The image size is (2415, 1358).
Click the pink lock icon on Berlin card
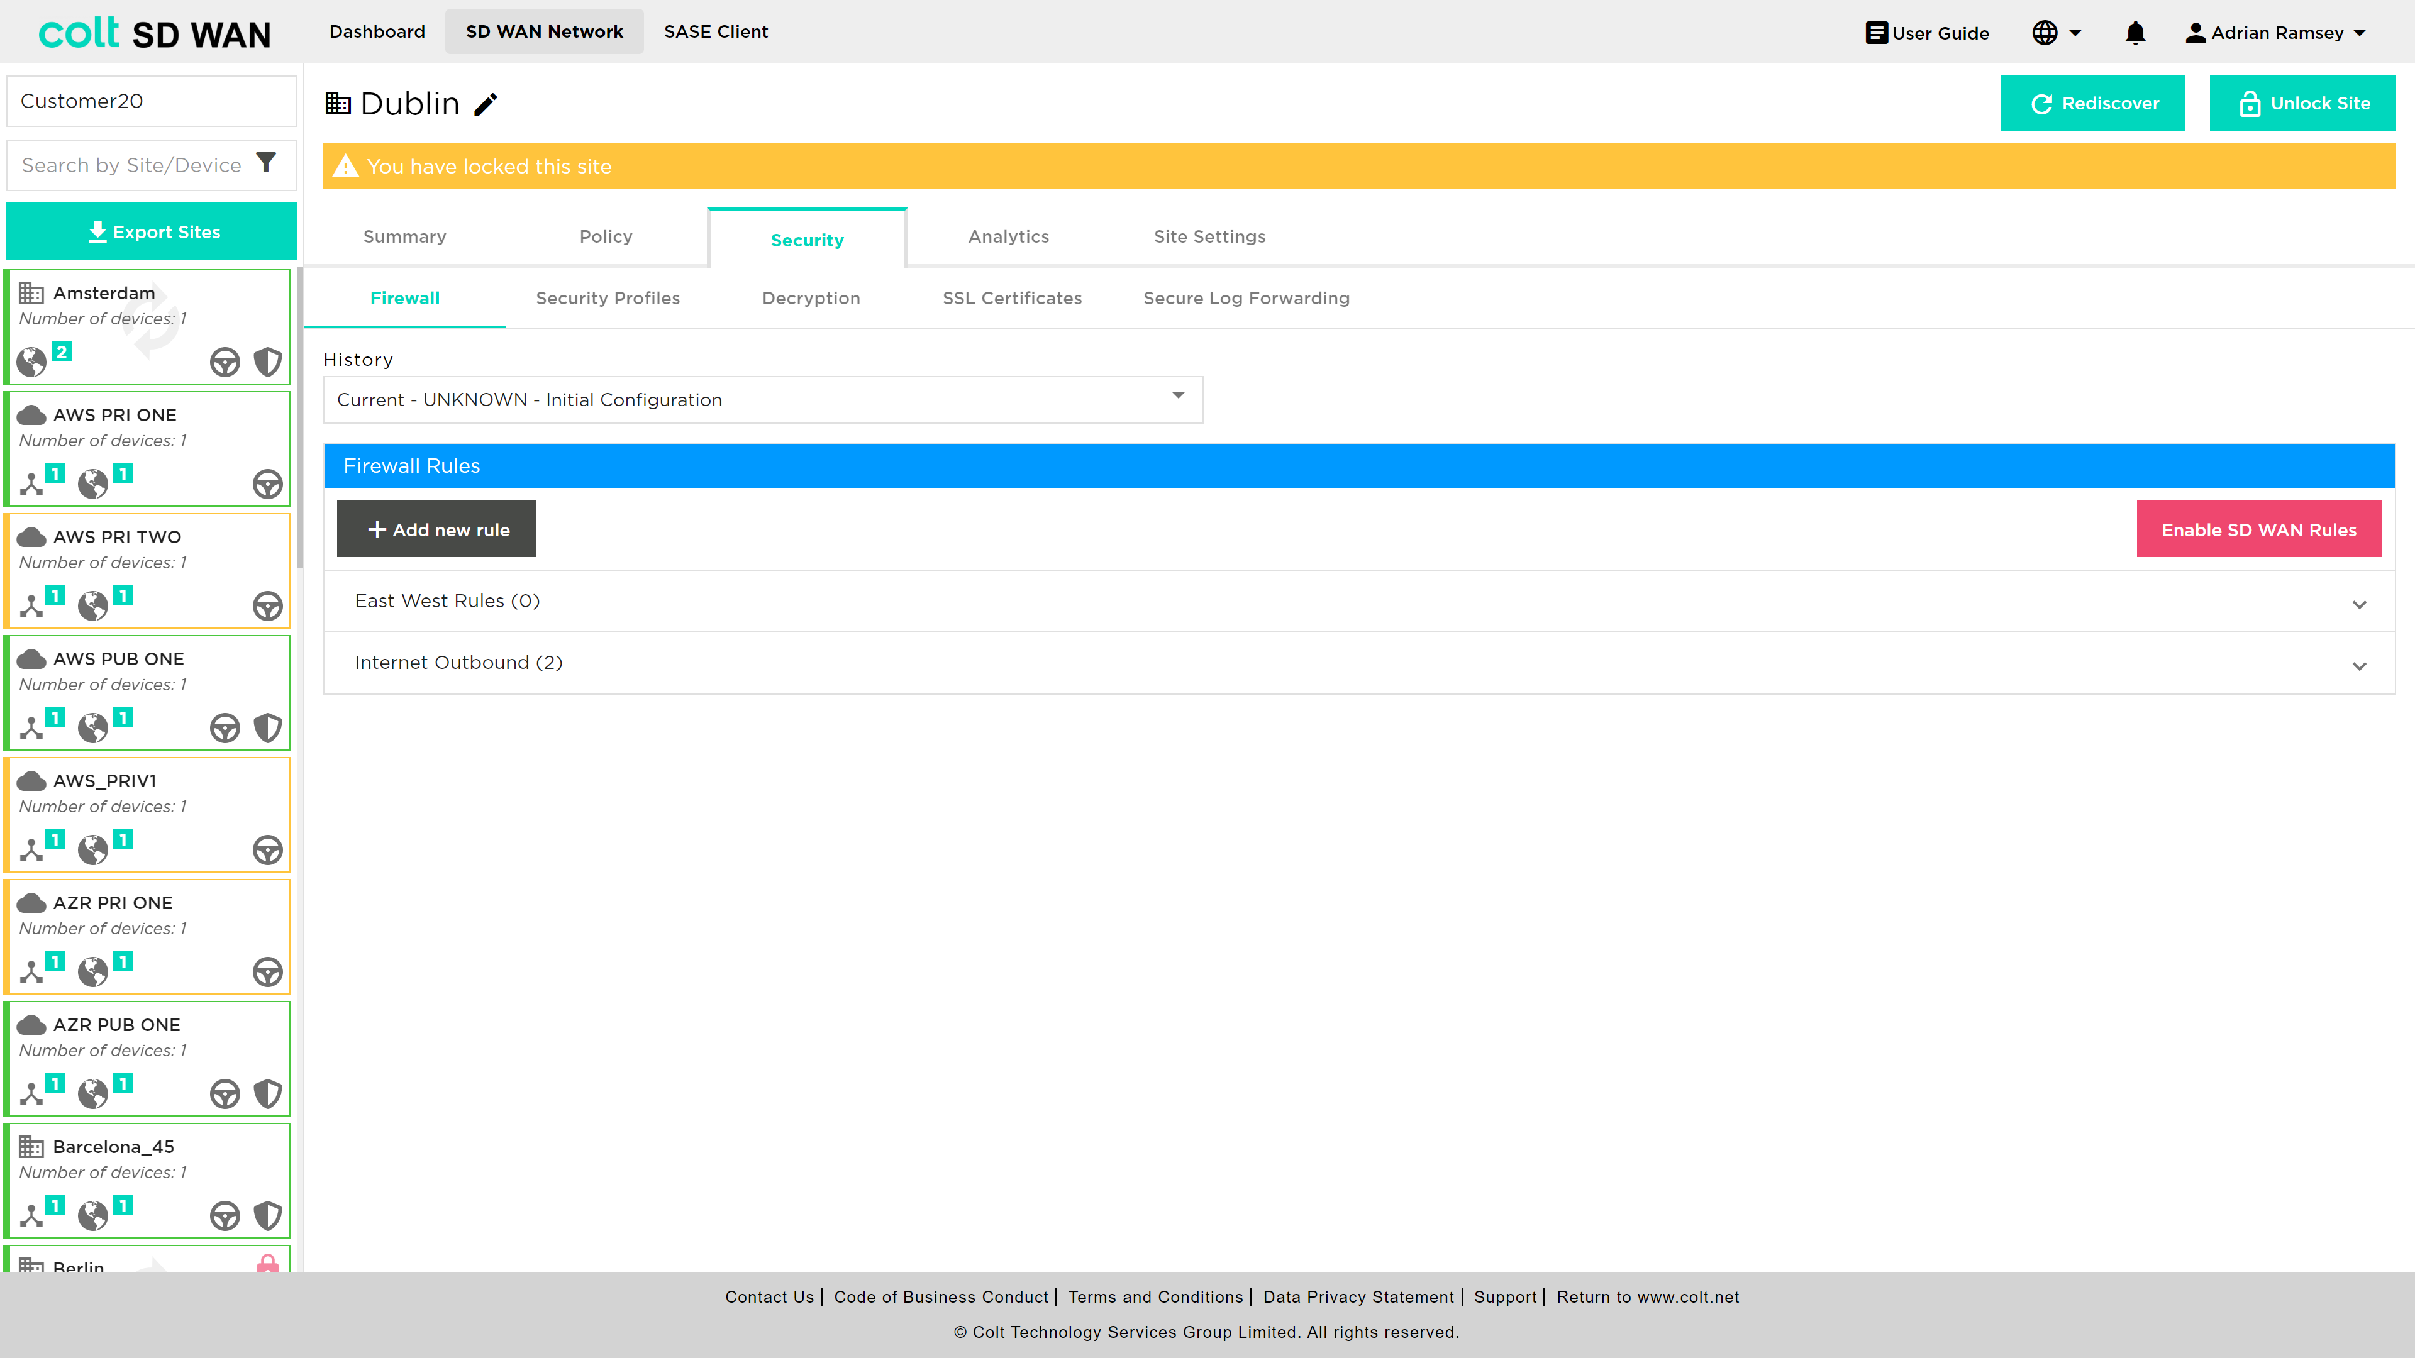pyautogui.click(x=268, y=1263)
